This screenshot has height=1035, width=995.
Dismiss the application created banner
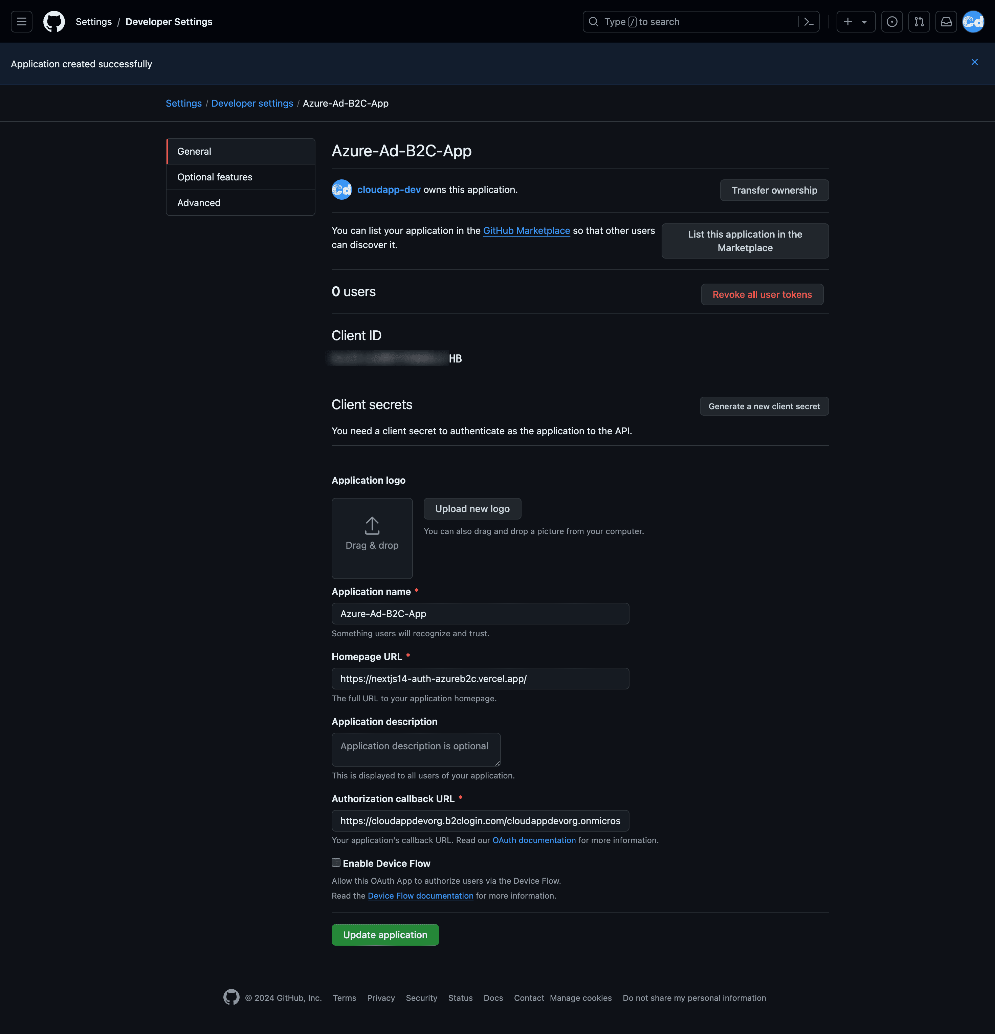pyautogui.click(x=974, y=62)
